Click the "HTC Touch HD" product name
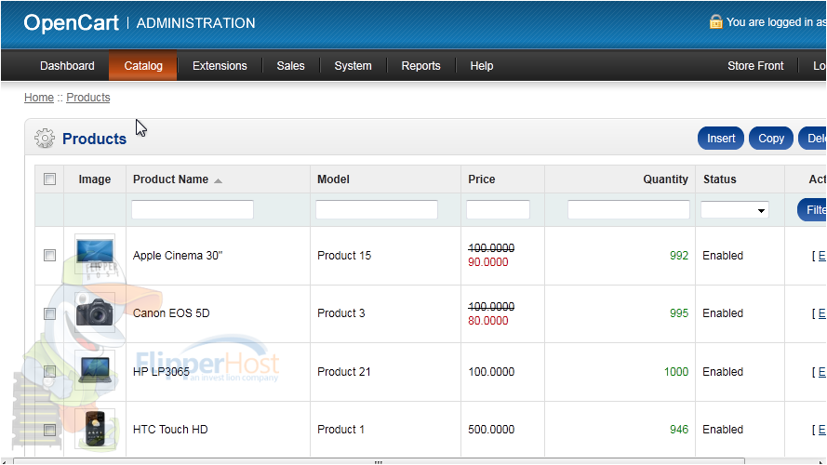This screenshot has height=465, width=827. pos(170,430)
